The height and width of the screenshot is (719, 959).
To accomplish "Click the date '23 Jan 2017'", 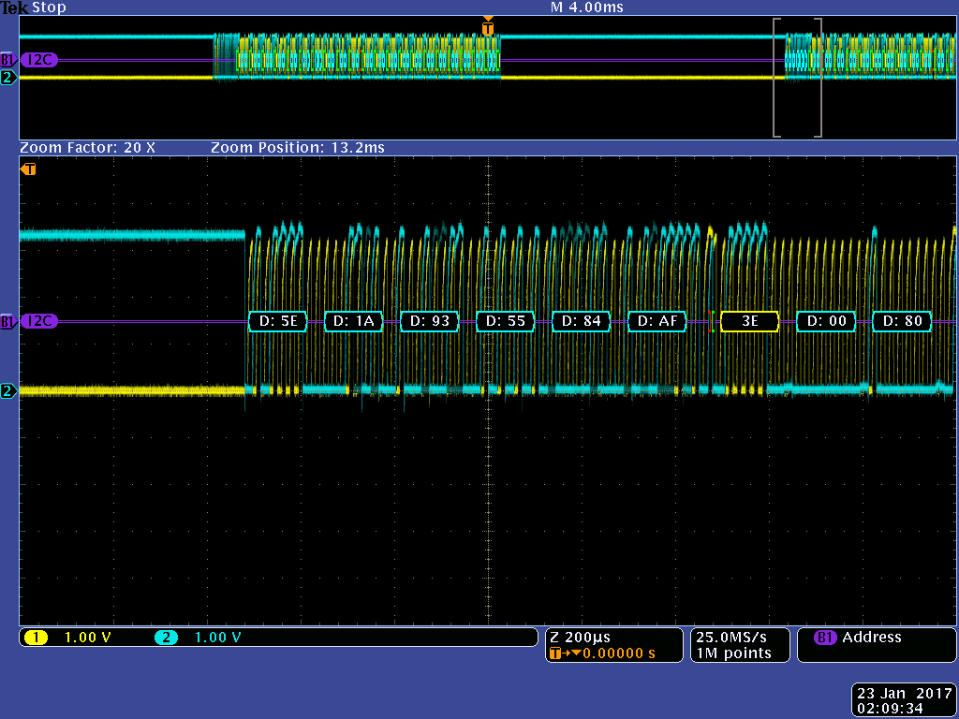I will (905, 694).
